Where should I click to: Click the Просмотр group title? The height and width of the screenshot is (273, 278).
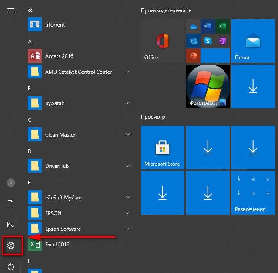tap(153, 117)
